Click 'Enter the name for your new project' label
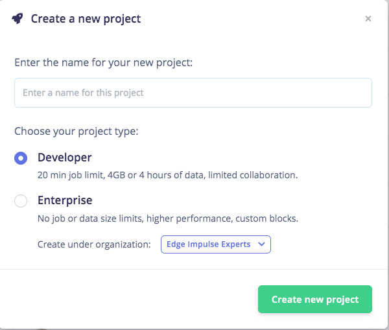 [x=104, y=63]
